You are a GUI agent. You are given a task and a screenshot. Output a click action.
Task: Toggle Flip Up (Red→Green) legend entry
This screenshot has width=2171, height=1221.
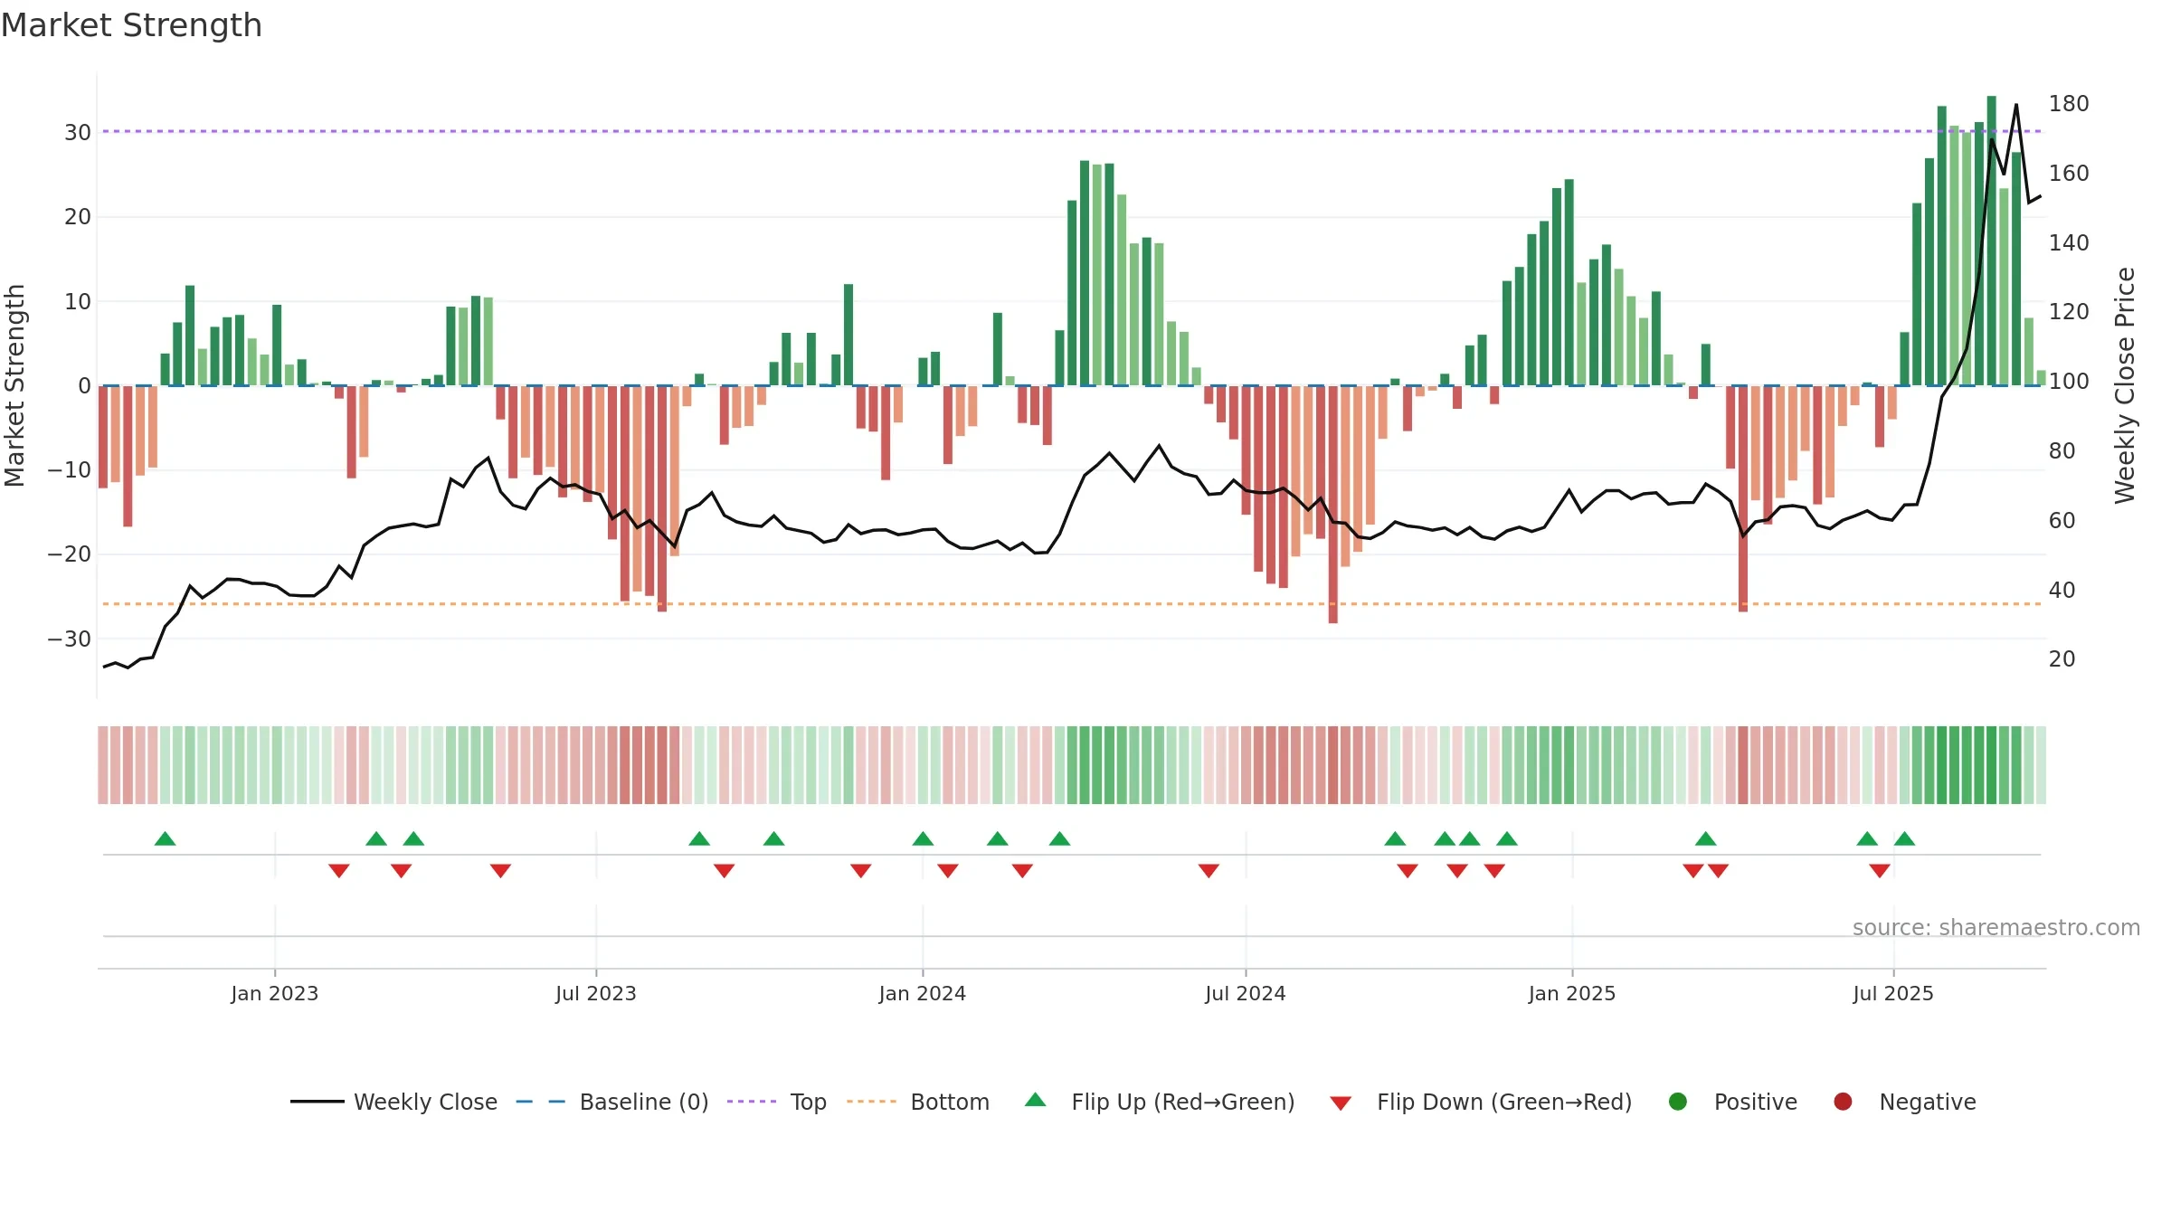click(x=1160, y=1102)
